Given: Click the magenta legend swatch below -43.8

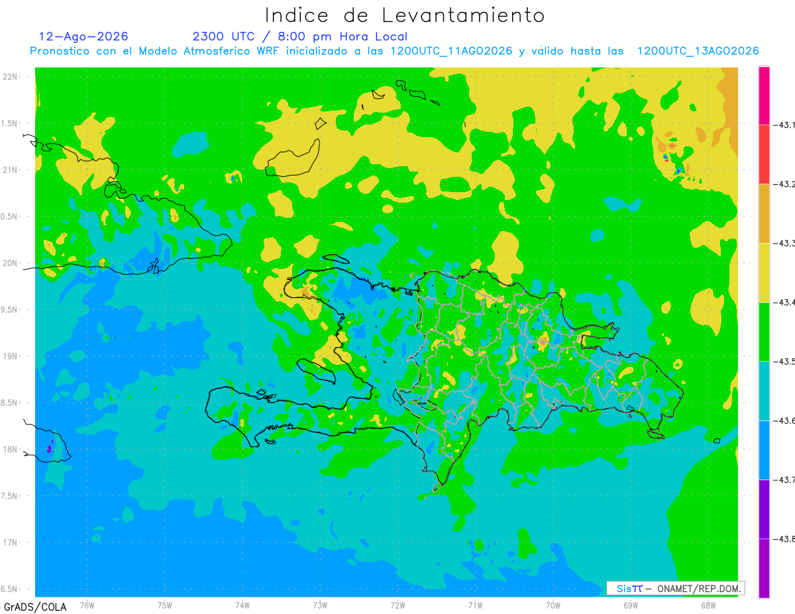Looking at the screenshot, I should pos(764,568).
